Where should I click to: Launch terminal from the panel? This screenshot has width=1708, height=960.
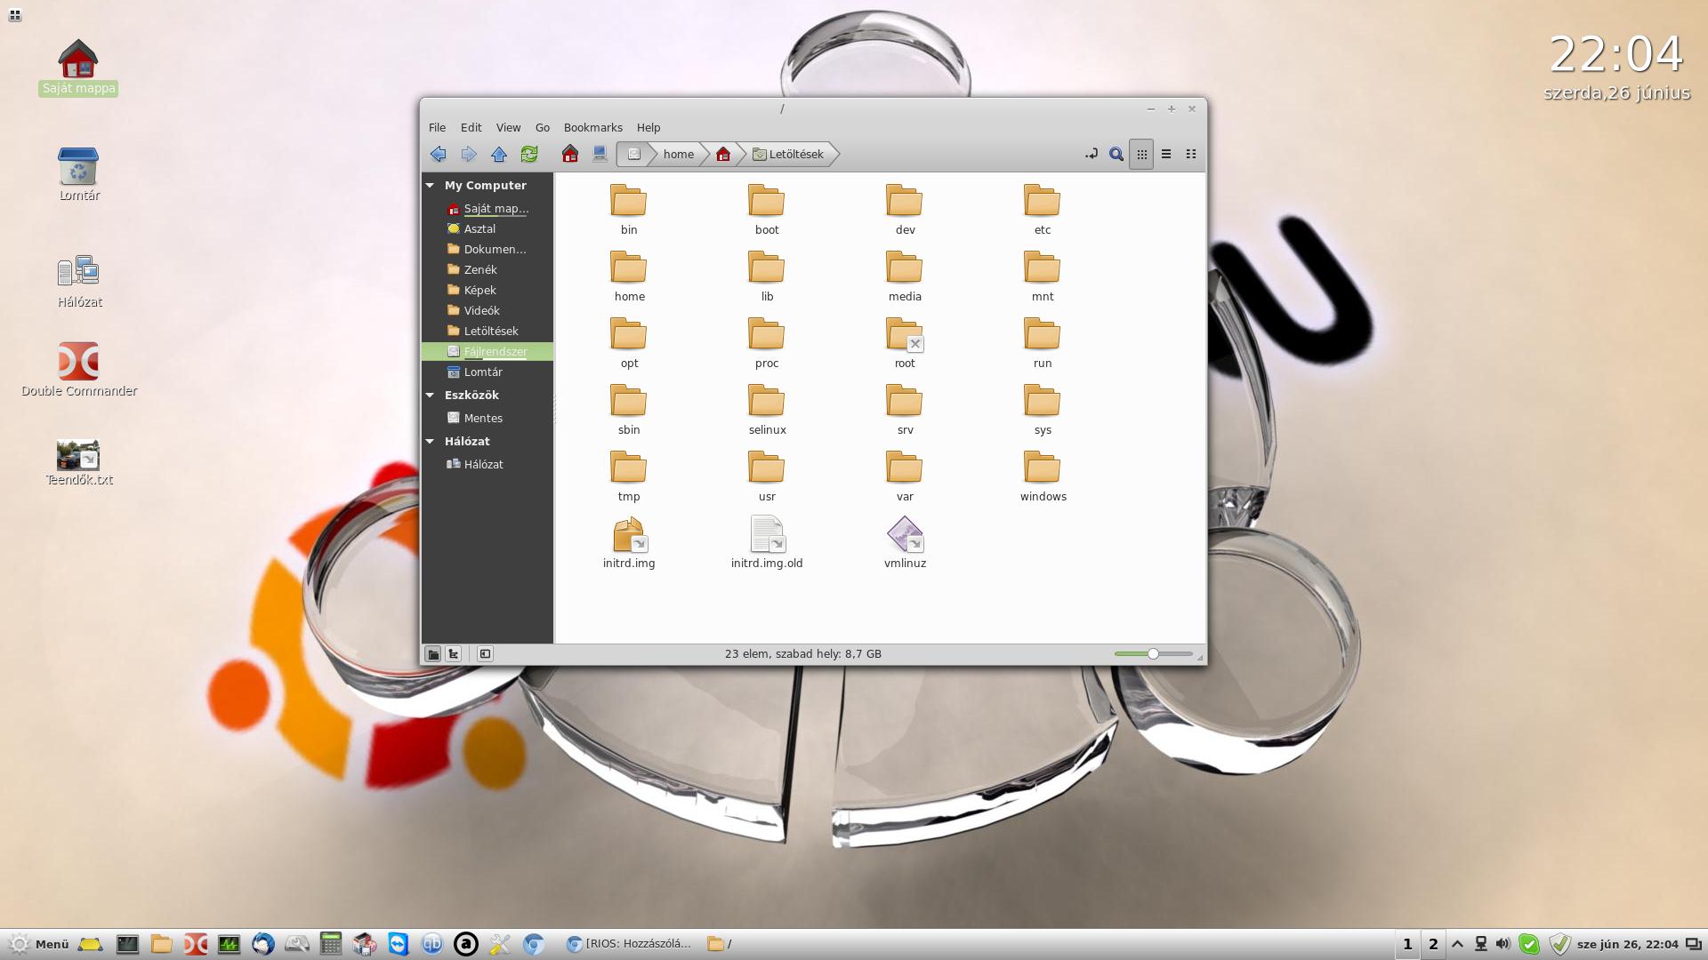tap(127, 944)
